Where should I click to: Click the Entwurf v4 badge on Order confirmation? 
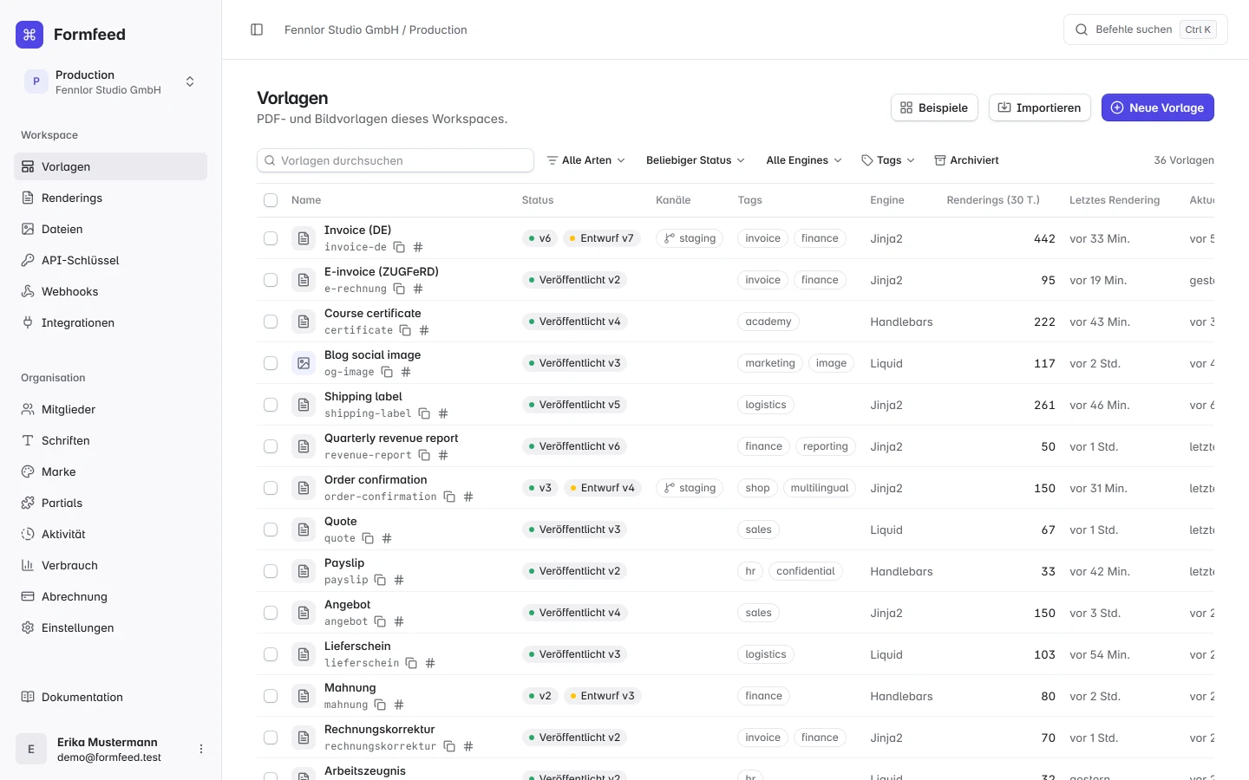[602, 488]
